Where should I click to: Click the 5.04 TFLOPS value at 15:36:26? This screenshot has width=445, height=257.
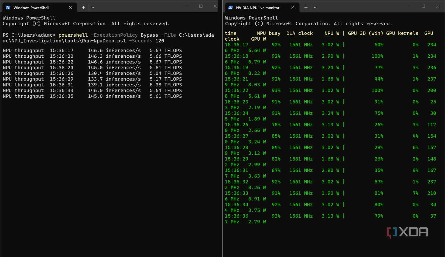click(166, 73)
